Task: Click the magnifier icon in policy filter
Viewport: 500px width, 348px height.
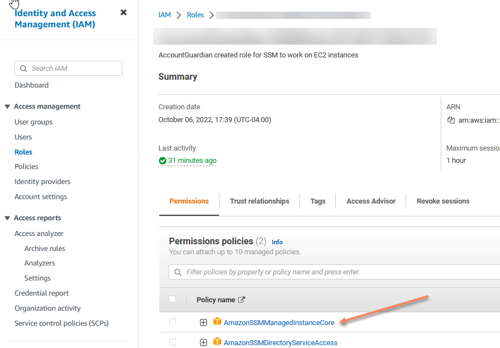Action: point(178,272)
